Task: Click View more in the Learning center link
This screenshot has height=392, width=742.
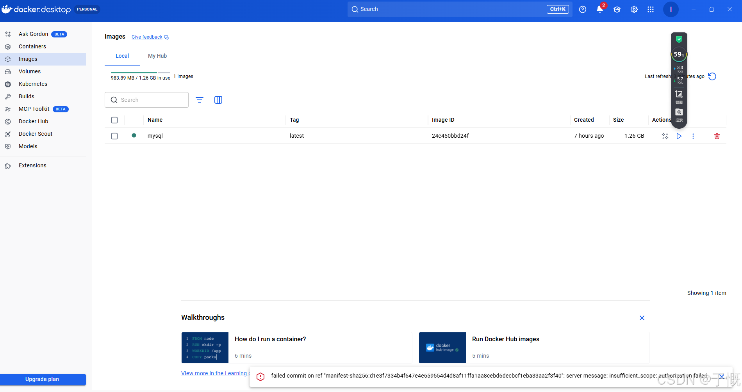Action: (x=215, y=373)
